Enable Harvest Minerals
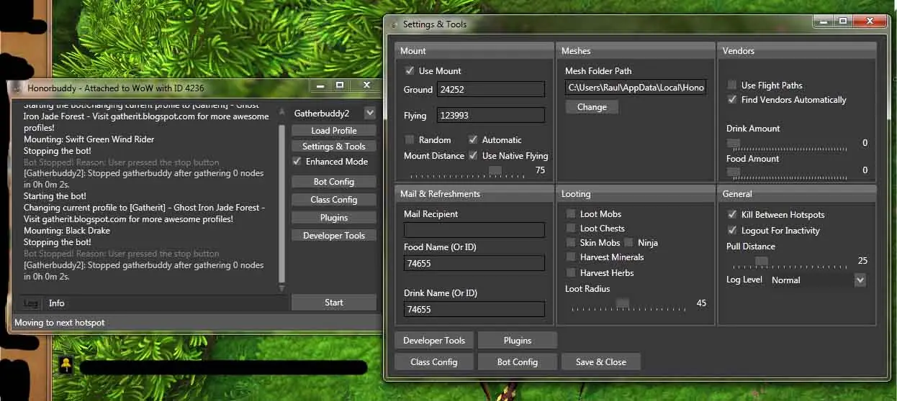 571,257
